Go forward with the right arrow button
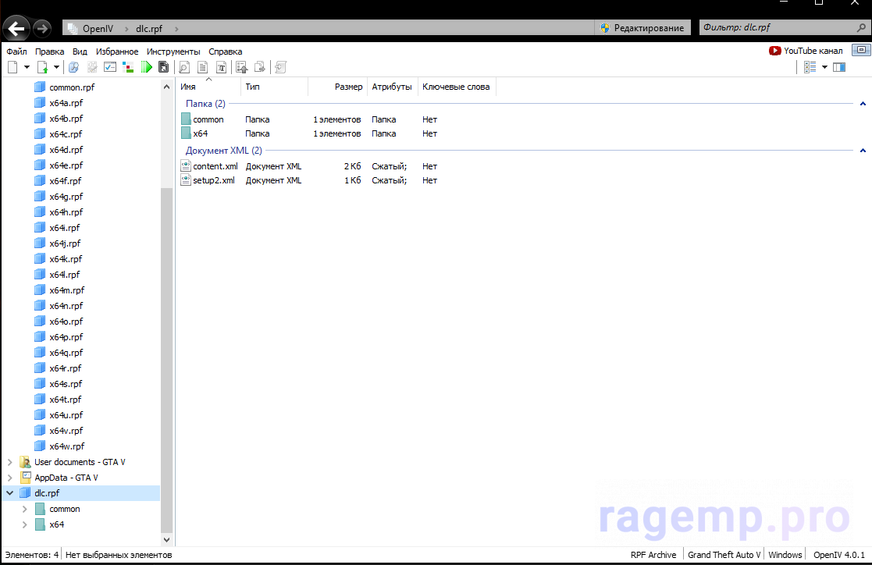 click(42, 28)
